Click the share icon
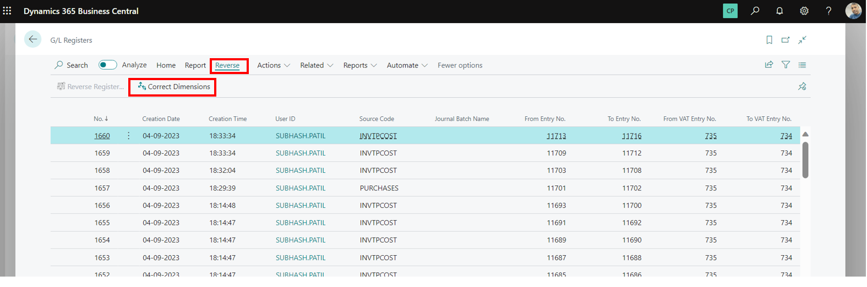867x287 pixels. click(x=769, y=65)
